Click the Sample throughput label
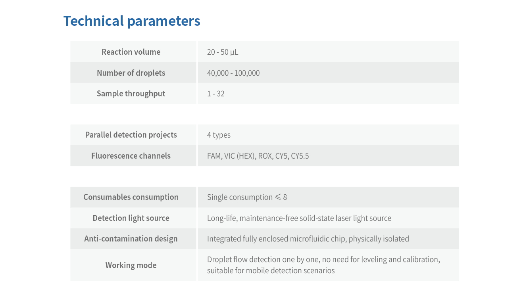 [x=131, y=94]
